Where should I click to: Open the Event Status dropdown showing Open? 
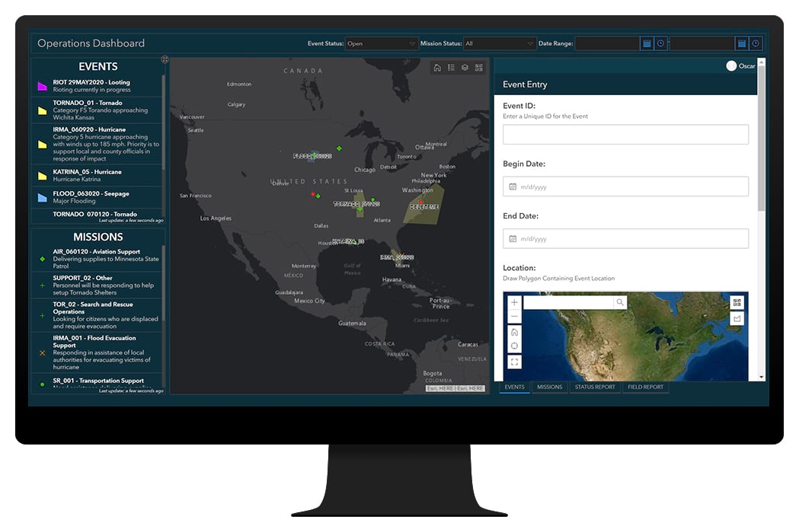click(381, 43)
